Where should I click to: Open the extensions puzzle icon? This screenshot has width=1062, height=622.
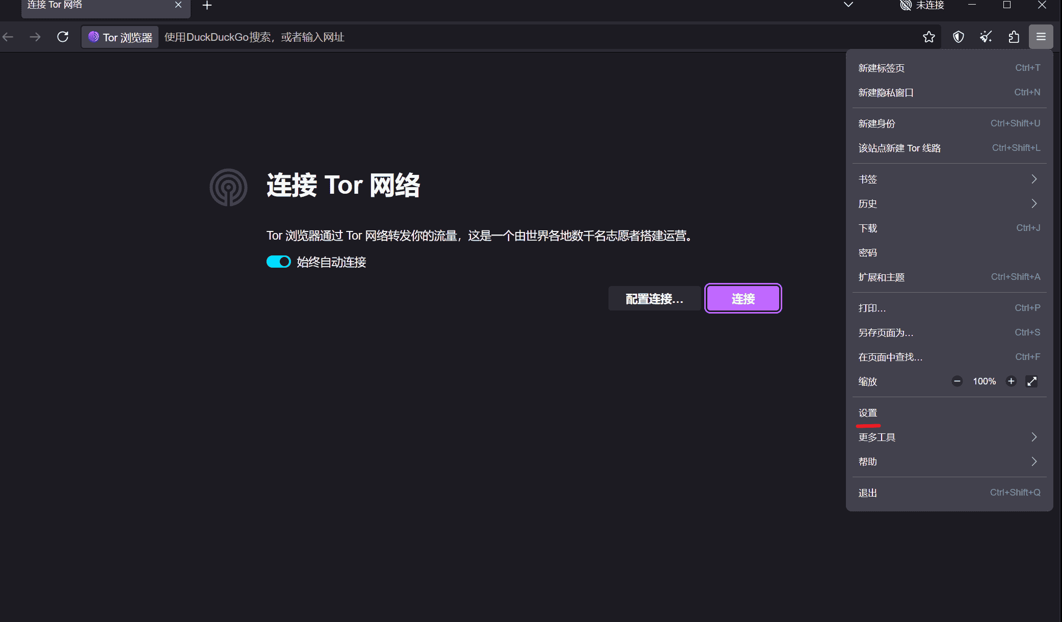click(x=1014, y=37)
